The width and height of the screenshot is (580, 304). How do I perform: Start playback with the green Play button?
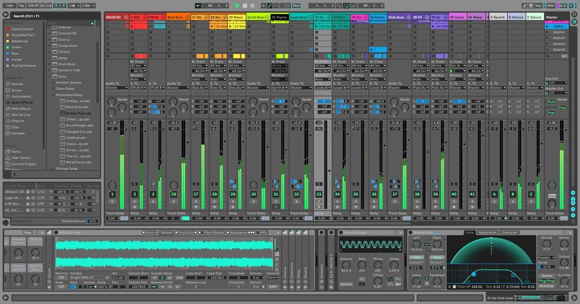point(237,6)
